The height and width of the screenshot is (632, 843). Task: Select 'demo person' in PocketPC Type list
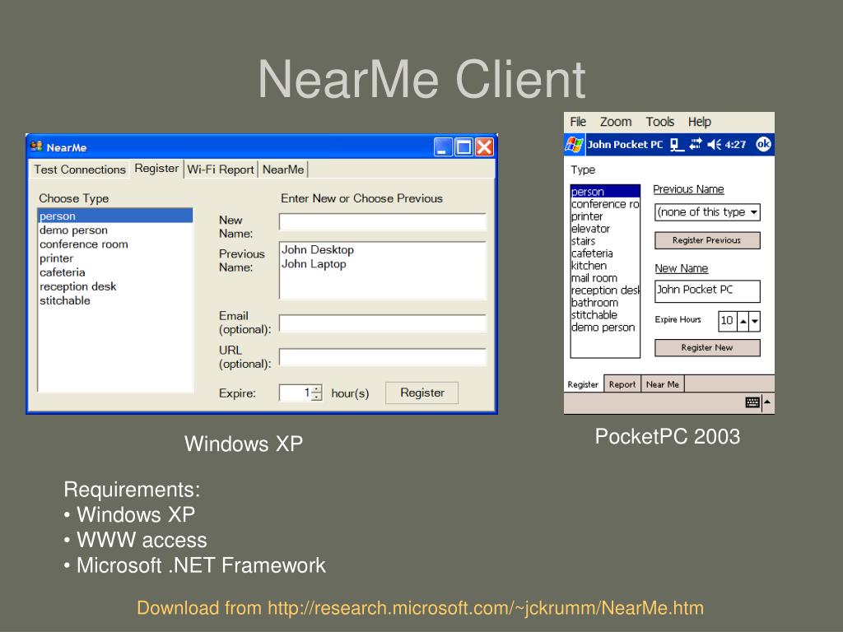click(605, 328)
